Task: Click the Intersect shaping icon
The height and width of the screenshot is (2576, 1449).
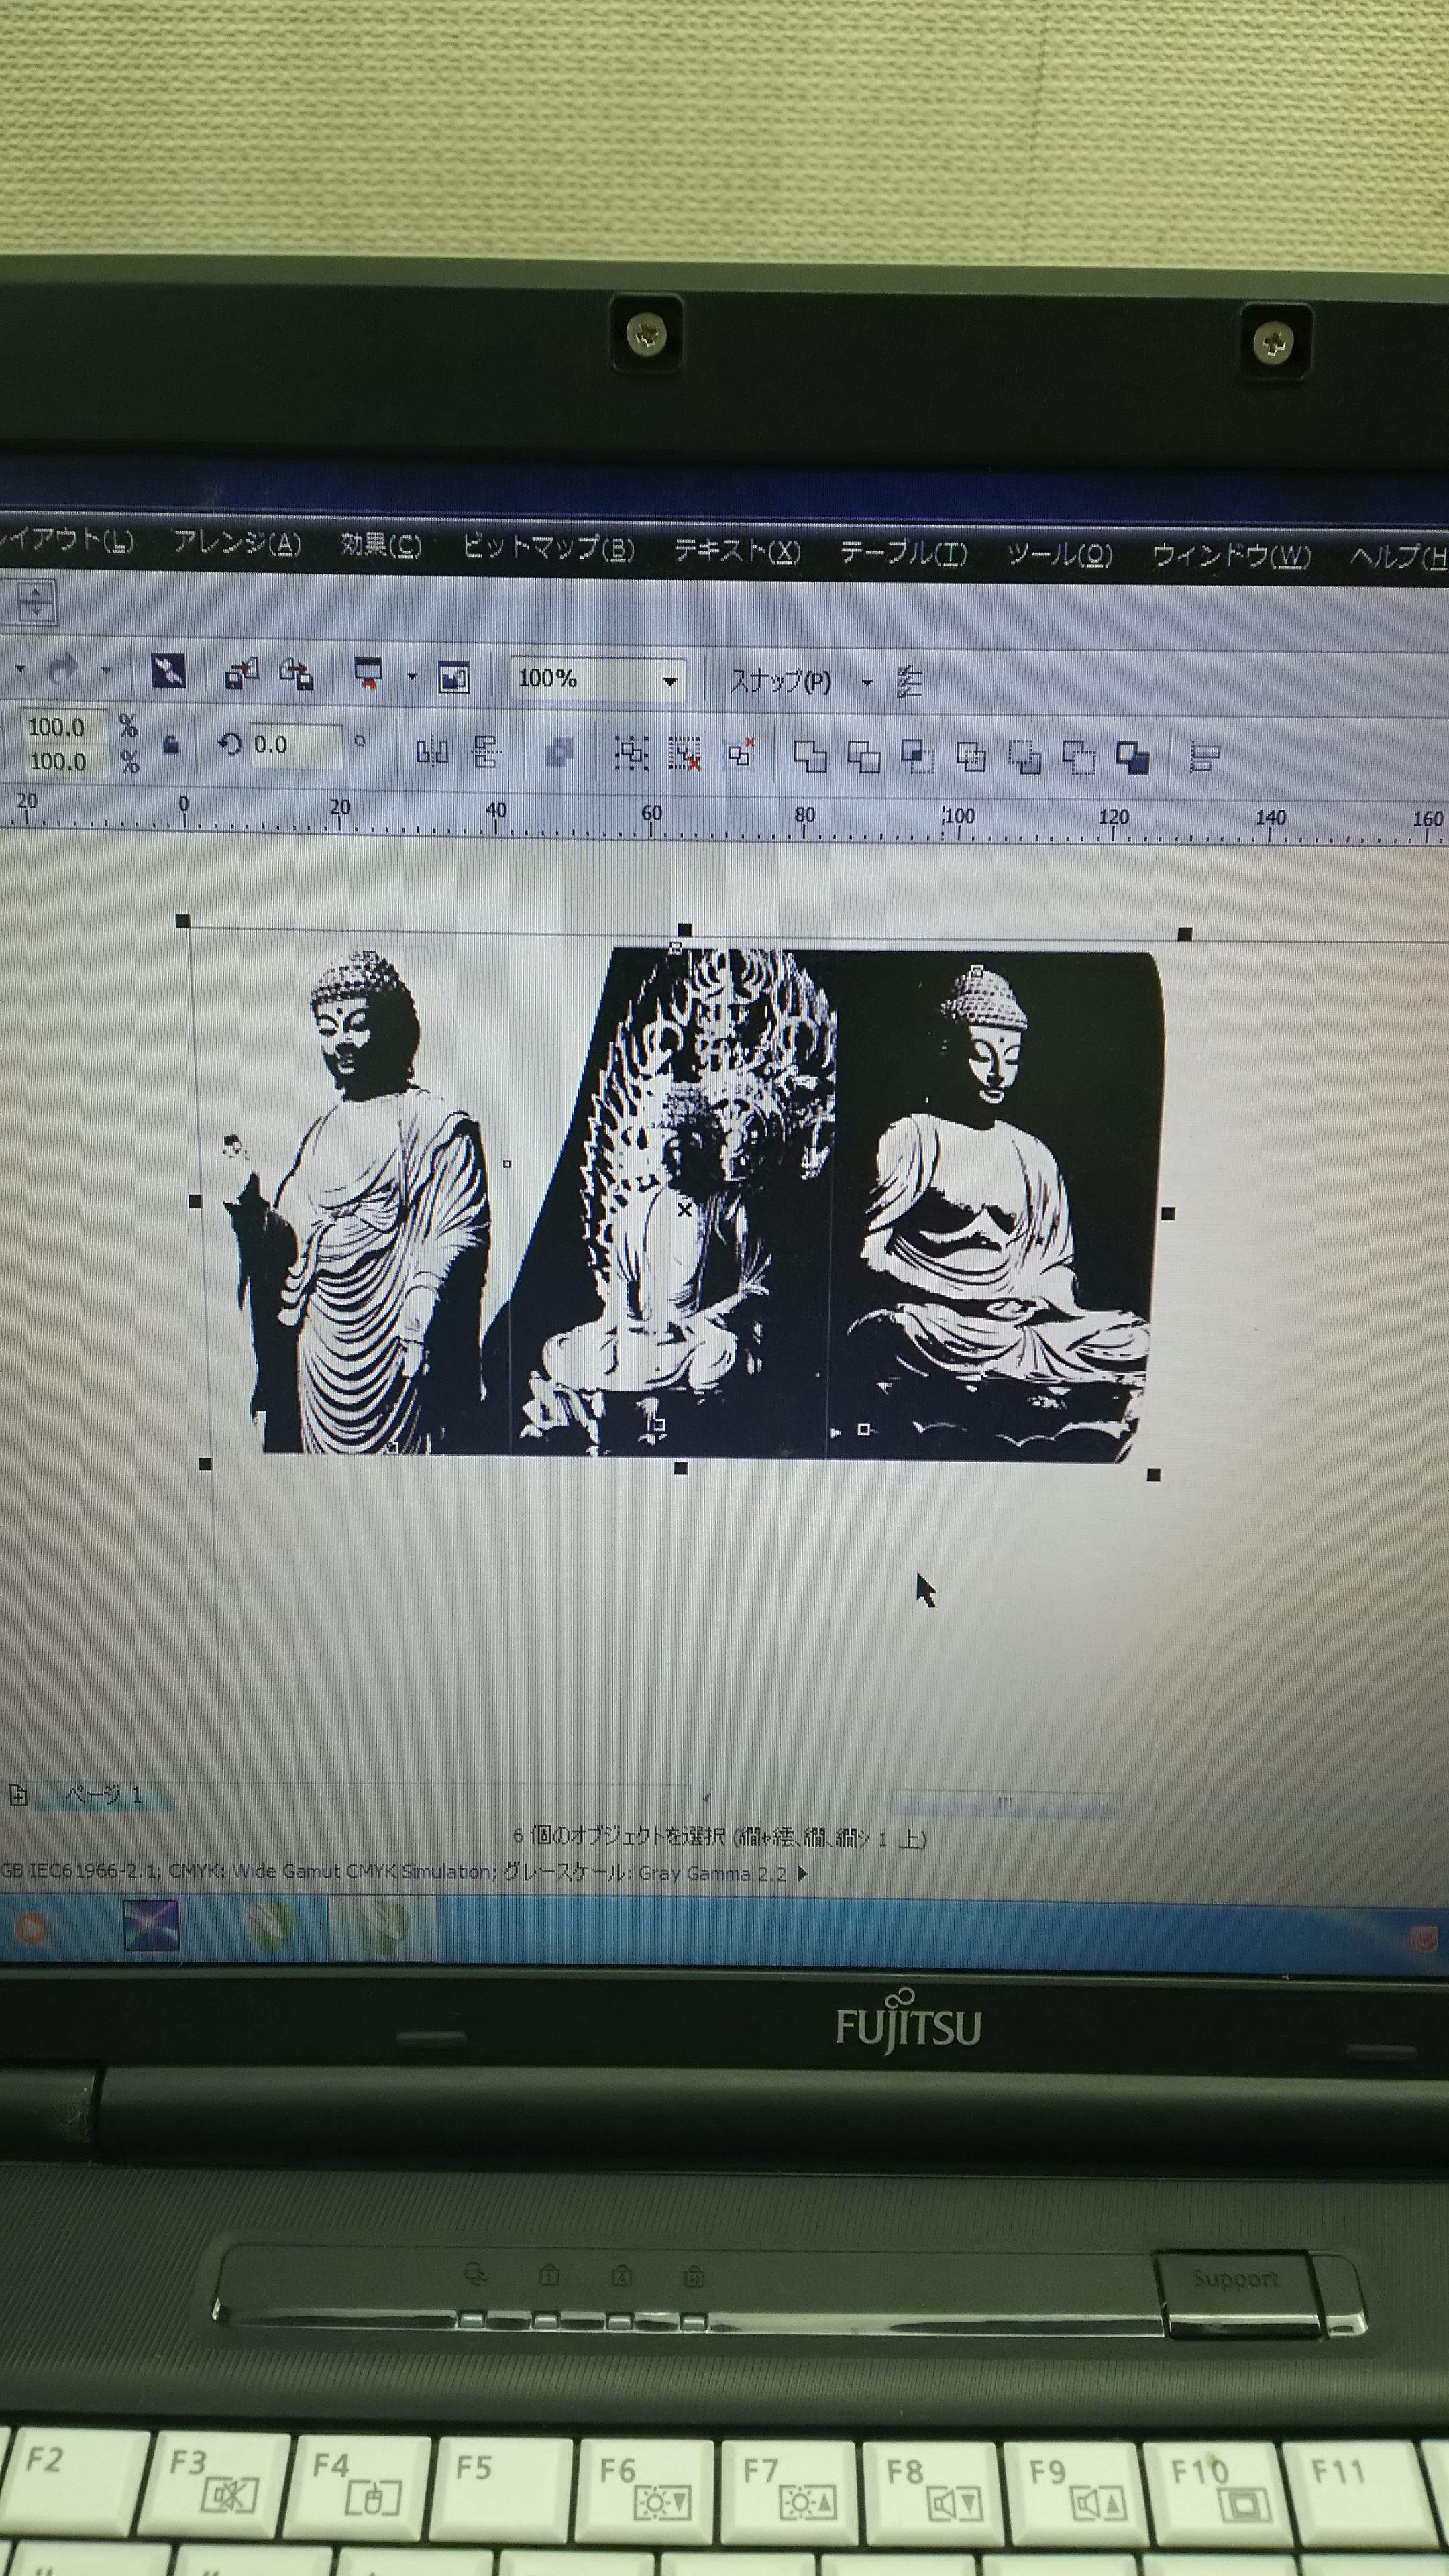Action: [917, 757]
